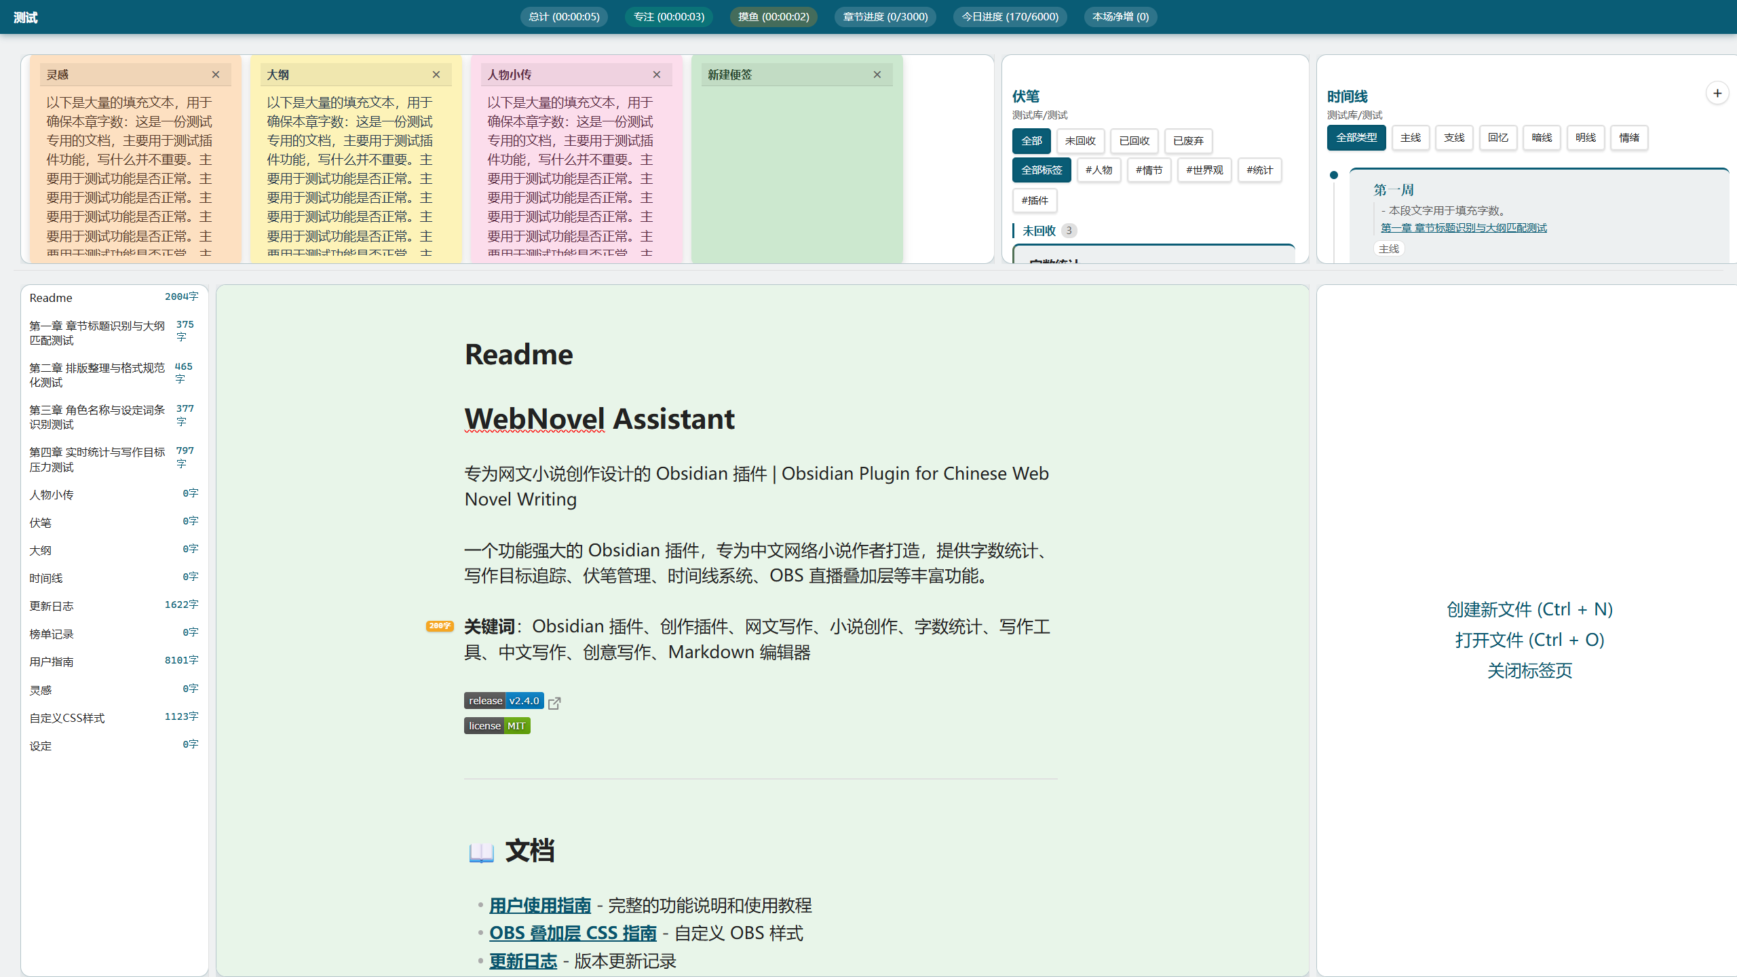
Task: Open the 用户使用指南 link
Action: click(540, 905)
